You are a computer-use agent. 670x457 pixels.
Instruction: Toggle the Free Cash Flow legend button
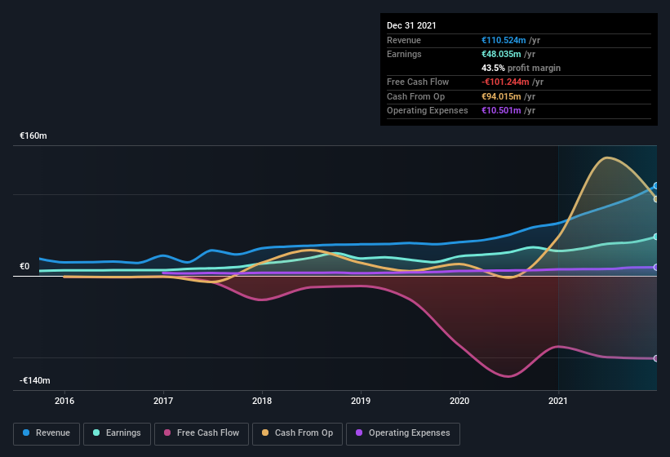(202, 433)
